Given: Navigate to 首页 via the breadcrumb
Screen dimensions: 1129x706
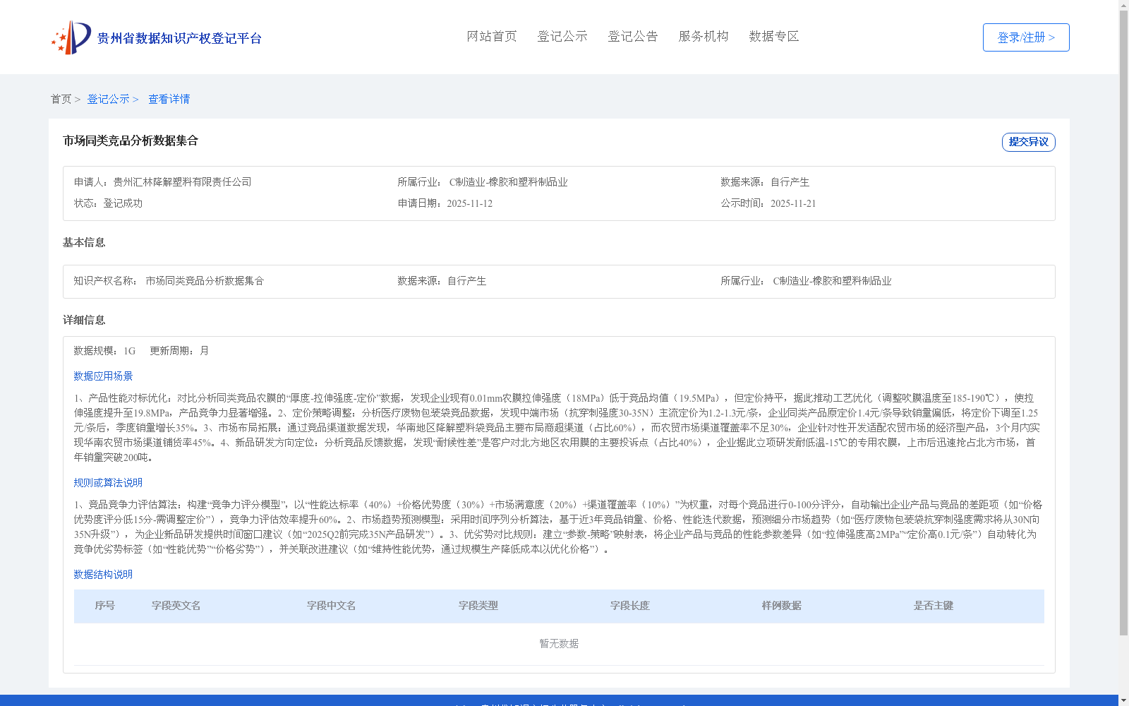Looking at the screenshot, I should click(x=62, y=99).
